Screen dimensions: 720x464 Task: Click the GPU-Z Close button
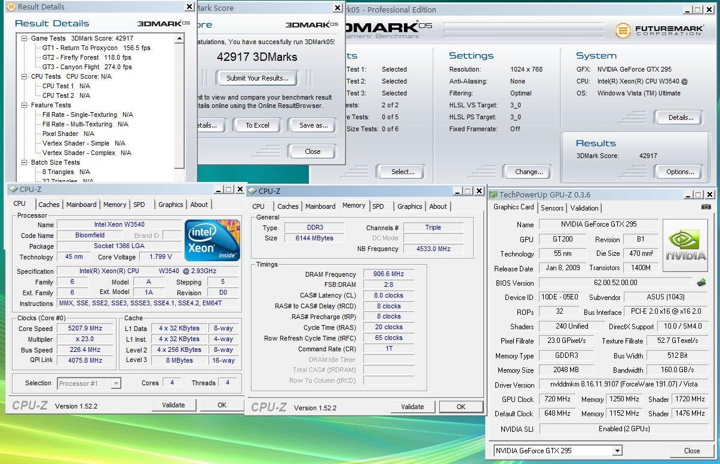[692, 451]
